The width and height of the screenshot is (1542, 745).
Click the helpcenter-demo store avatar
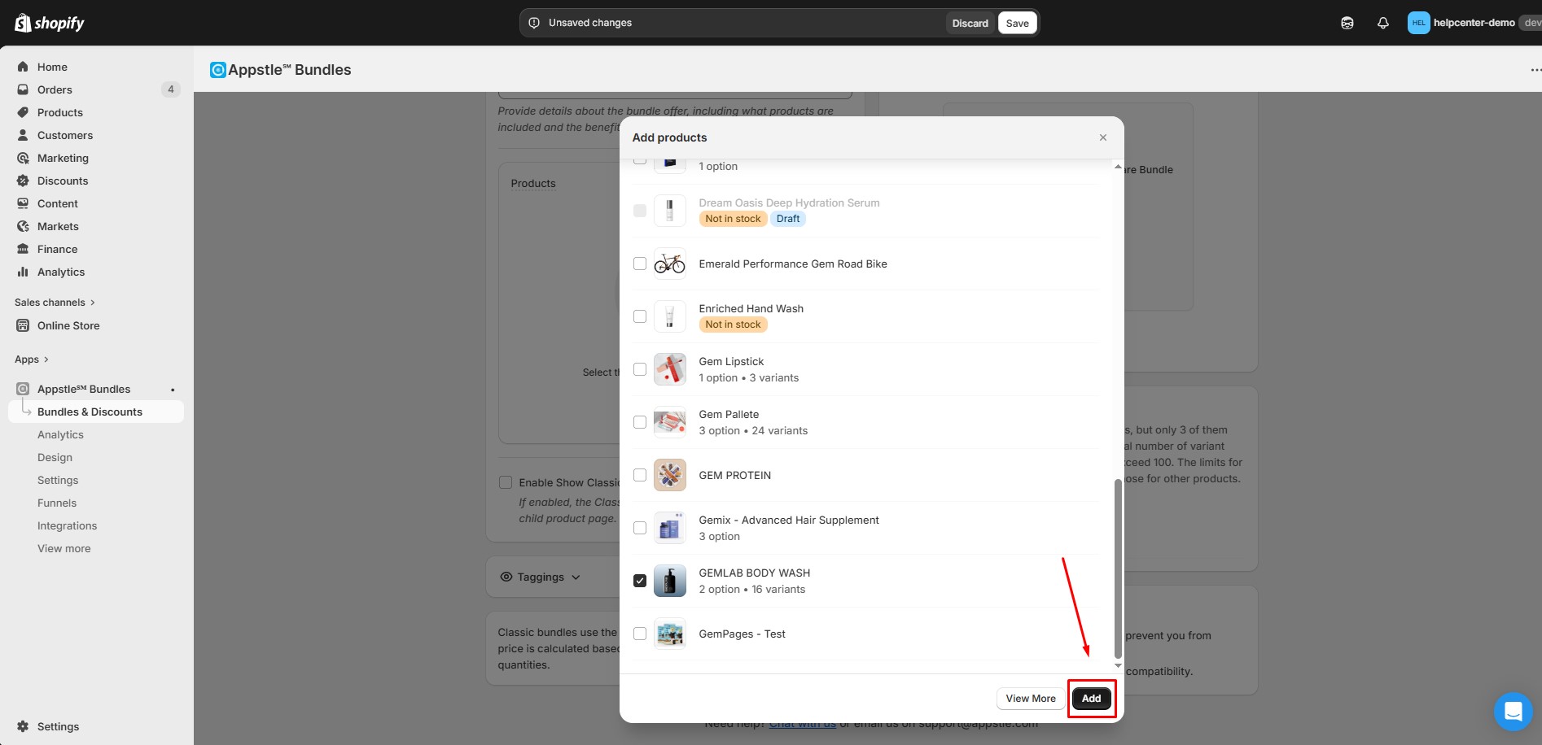[x=1418, y=23]
